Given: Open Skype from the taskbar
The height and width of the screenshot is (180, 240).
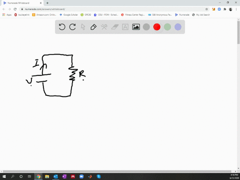Looking at the screenshot, I should (98, 176).
